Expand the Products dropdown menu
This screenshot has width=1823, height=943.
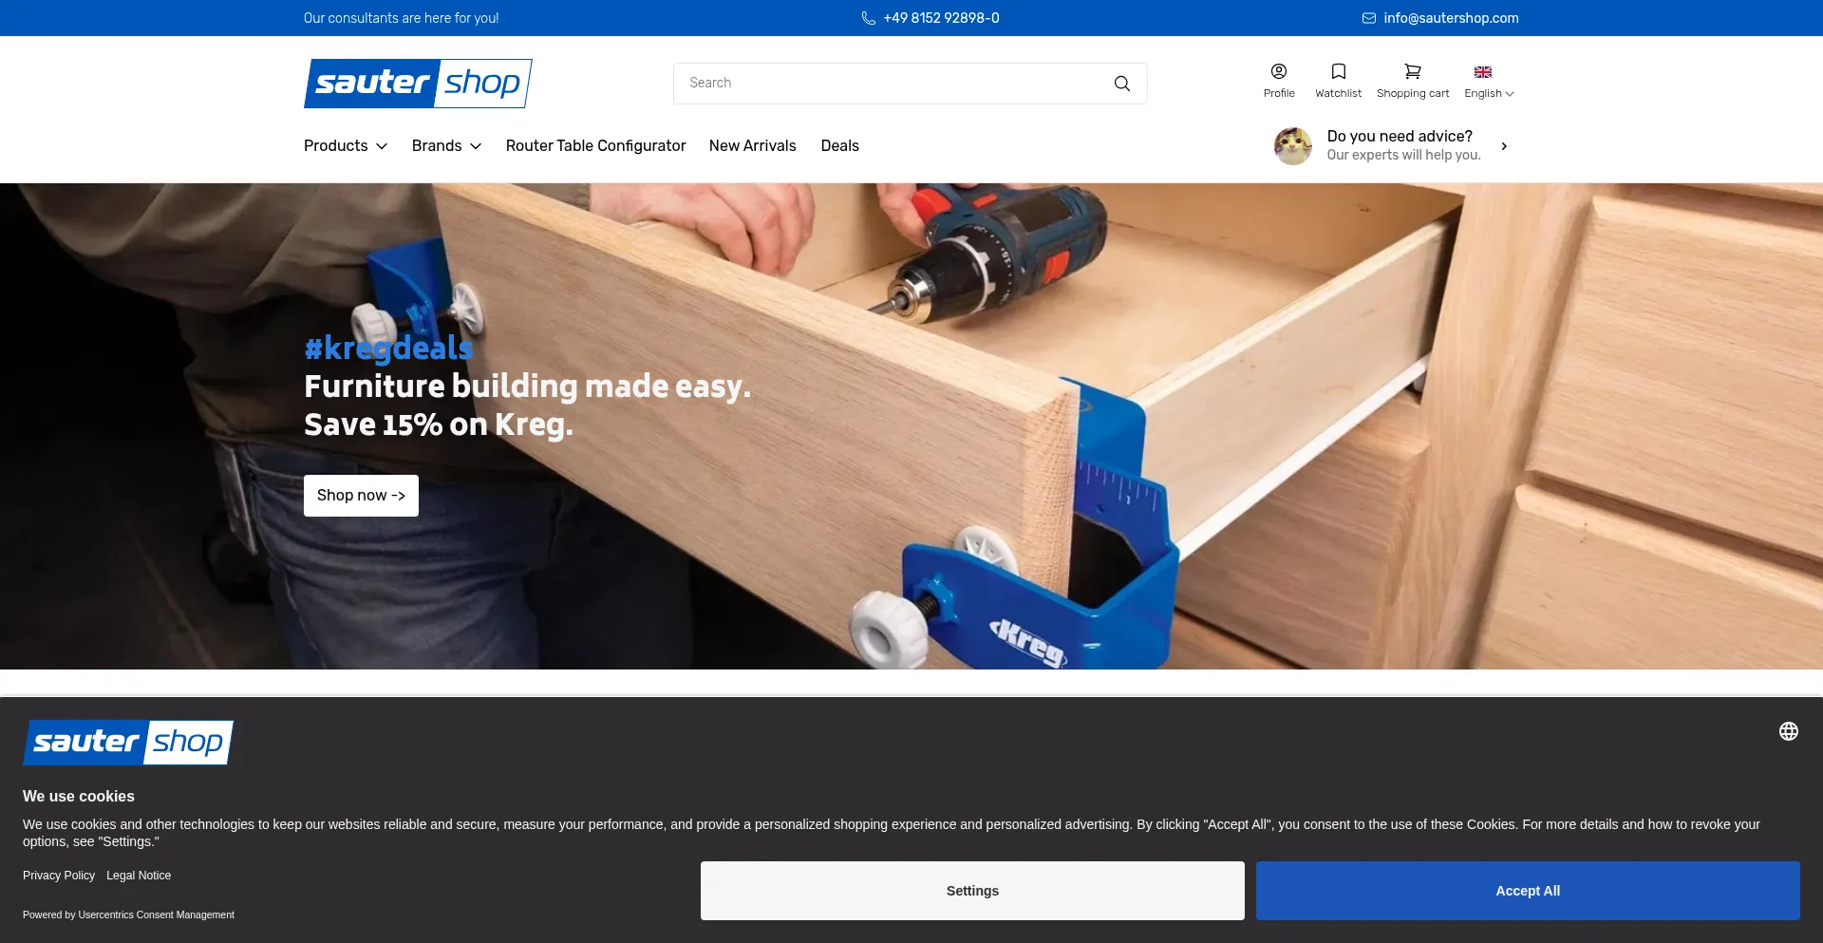346,146
